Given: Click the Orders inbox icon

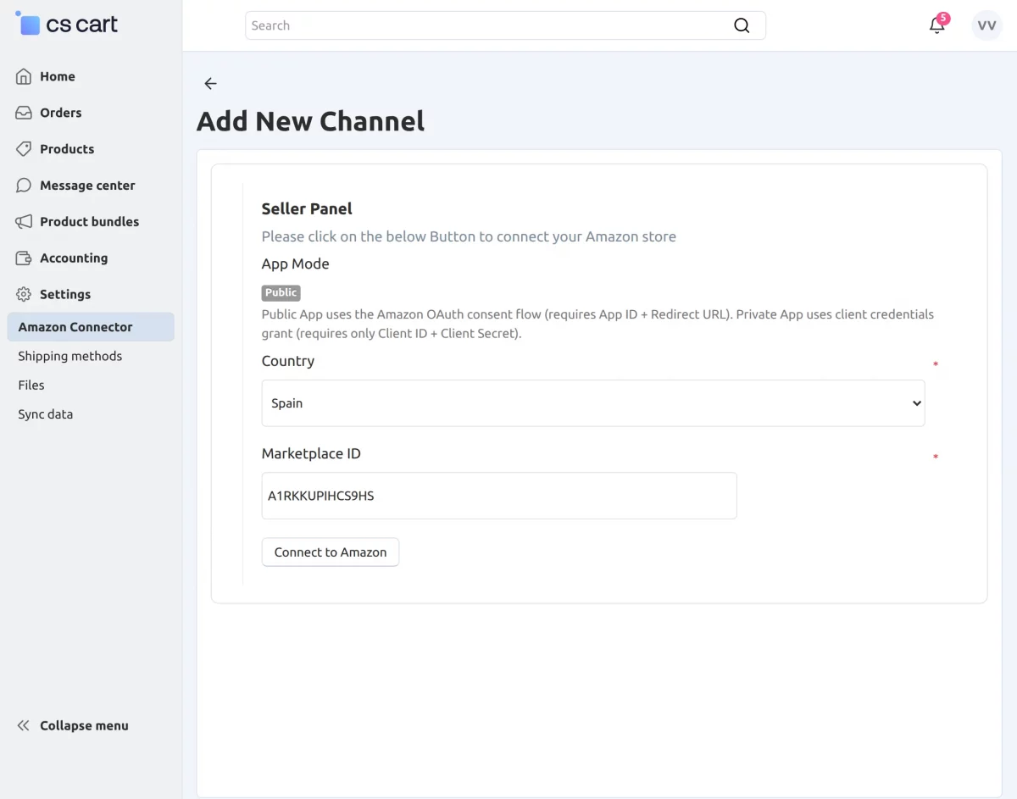Looking at the screenshot, I should tap(24, 113).
